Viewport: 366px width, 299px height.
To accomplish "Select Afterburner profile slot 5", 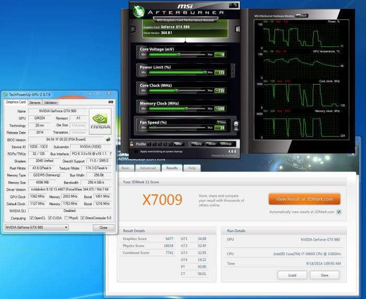I will [x=170, y=144].
